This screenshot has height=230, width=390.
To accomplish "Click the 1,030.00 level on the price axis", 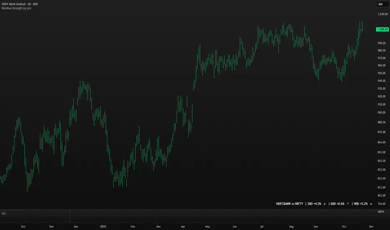I will pos(382,14).
